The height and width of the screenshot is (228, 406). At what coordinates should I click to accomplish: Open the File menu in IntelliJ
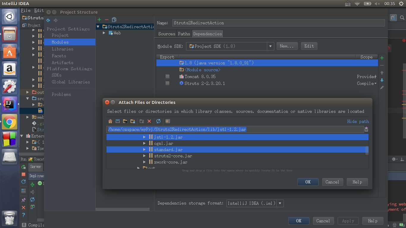[x=26, y=10]
